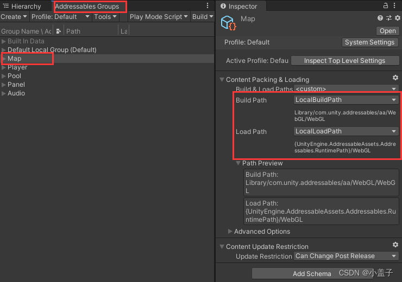402x282 pixels.
Task: Collapse the Content Packing & Loading section
Action: point(222,80)
